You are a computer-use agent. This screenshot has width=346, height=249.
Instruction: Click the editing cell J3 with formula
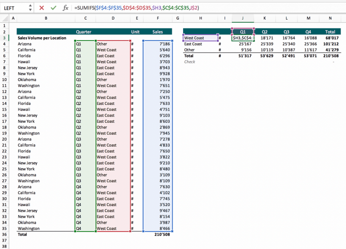coord(243,38)
